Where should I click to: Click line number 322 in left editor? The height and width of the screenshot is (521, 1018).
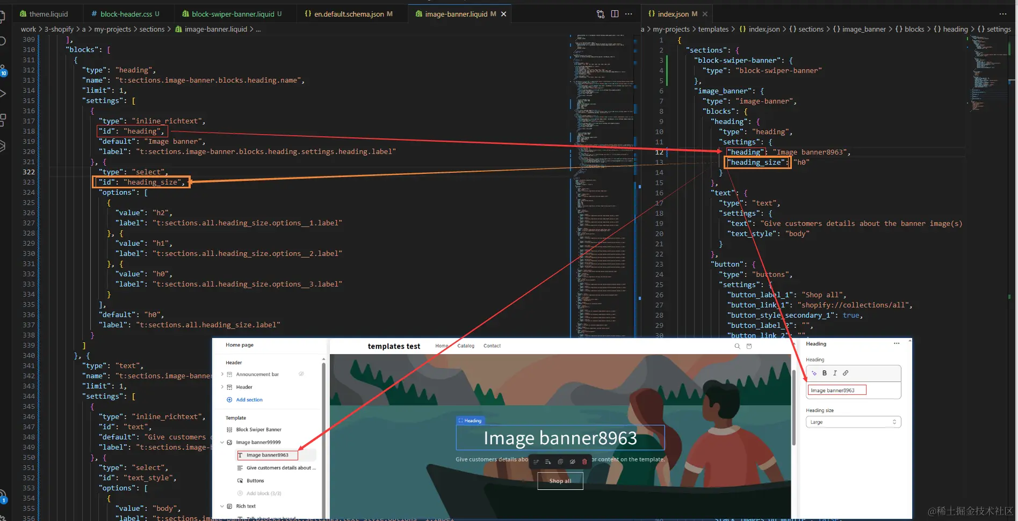point(28,172)
